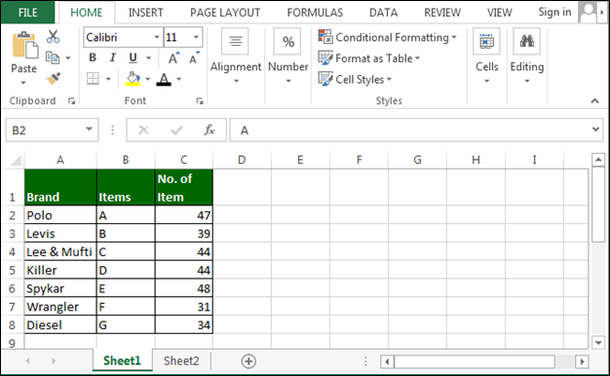Select the Format Painter brush
This screenshot has height=376, width=610.
coord(54,79)
